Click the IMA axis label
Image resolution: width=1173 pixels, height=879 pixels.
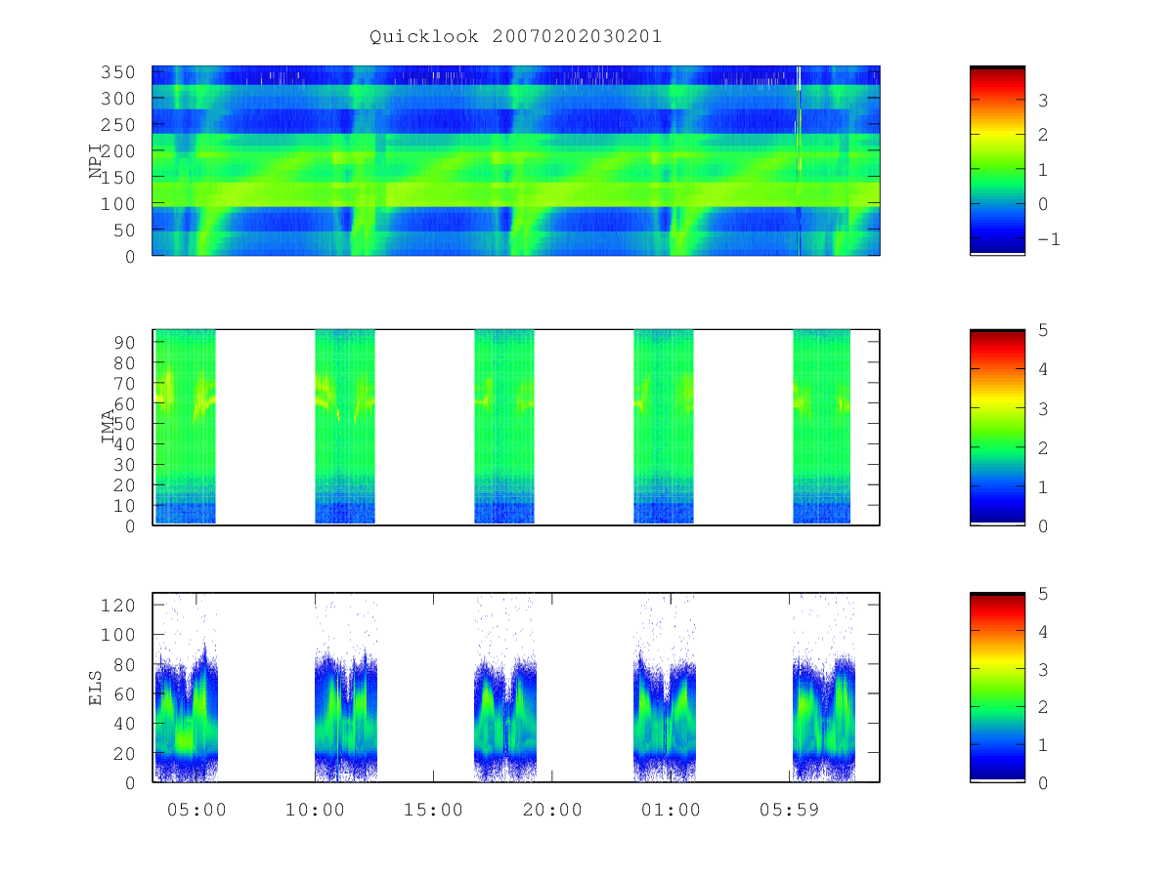click(108, 427)
